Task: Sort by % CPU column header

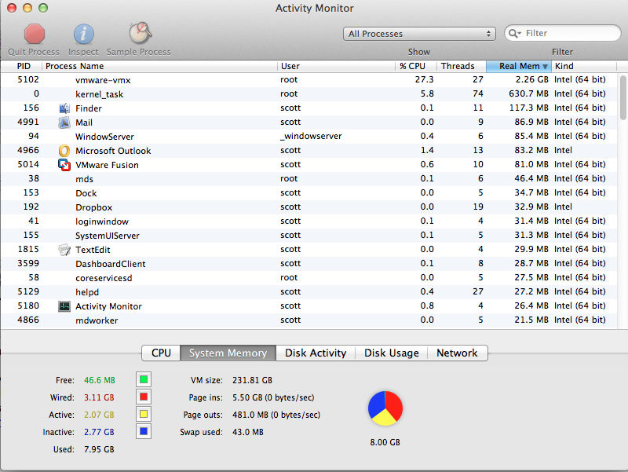Action: point(416,66)
